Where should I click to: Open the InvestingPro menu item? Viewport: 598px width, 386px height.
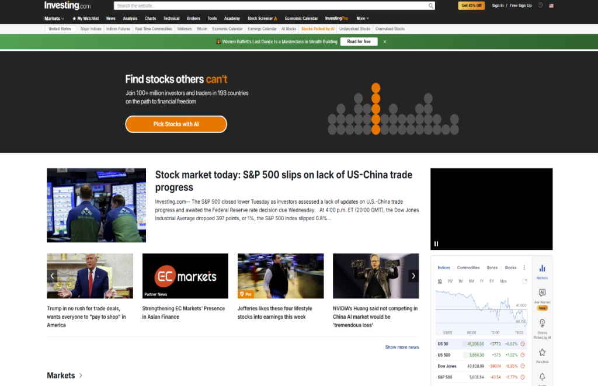(336, 18)
